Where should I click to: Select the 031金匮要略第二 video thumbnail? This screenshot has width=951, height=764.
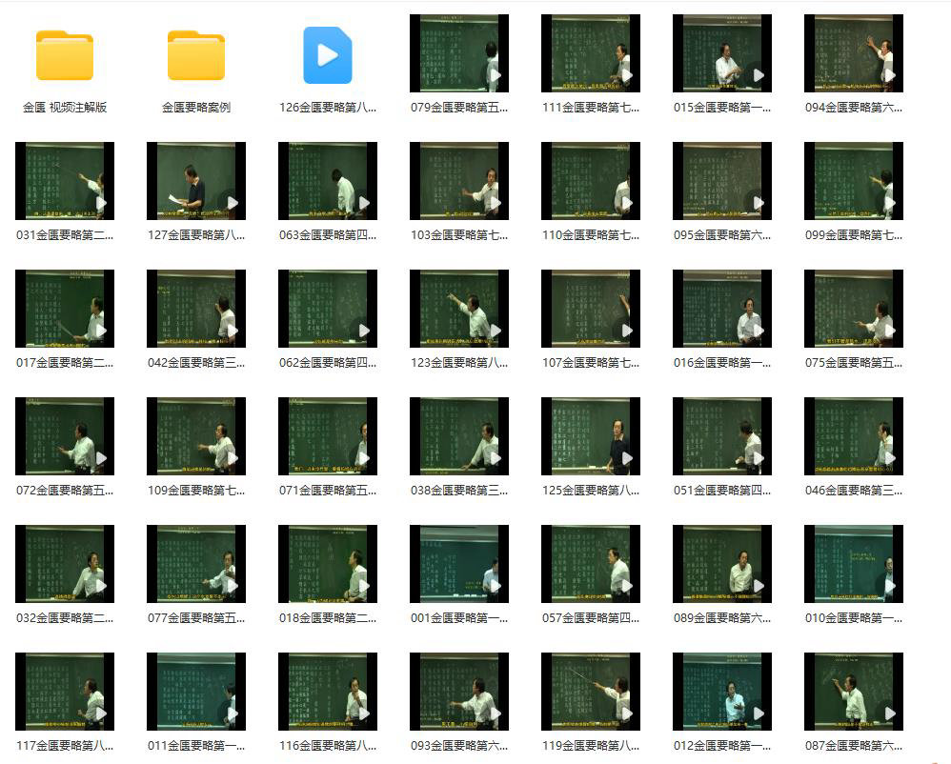[x=65, y=181]
